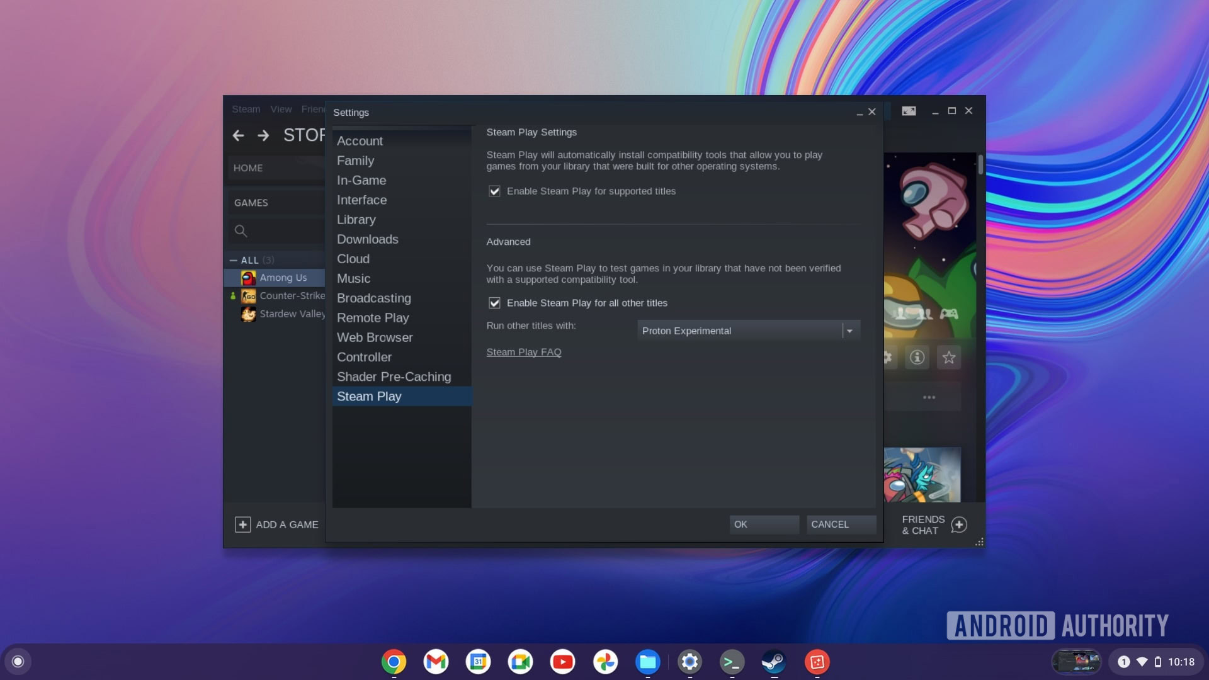Select Shader Pre-Caching settings tab
The height and width of the screenshot is (680, 1209).
coord(394,377)
